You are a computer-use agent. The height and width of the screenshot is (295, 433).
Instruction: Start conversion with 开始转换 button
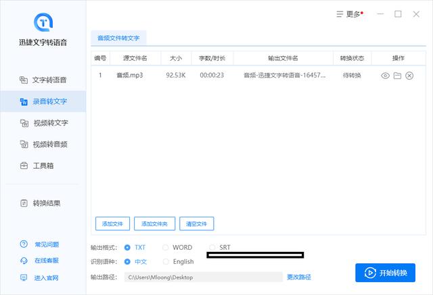click(385, 273)
